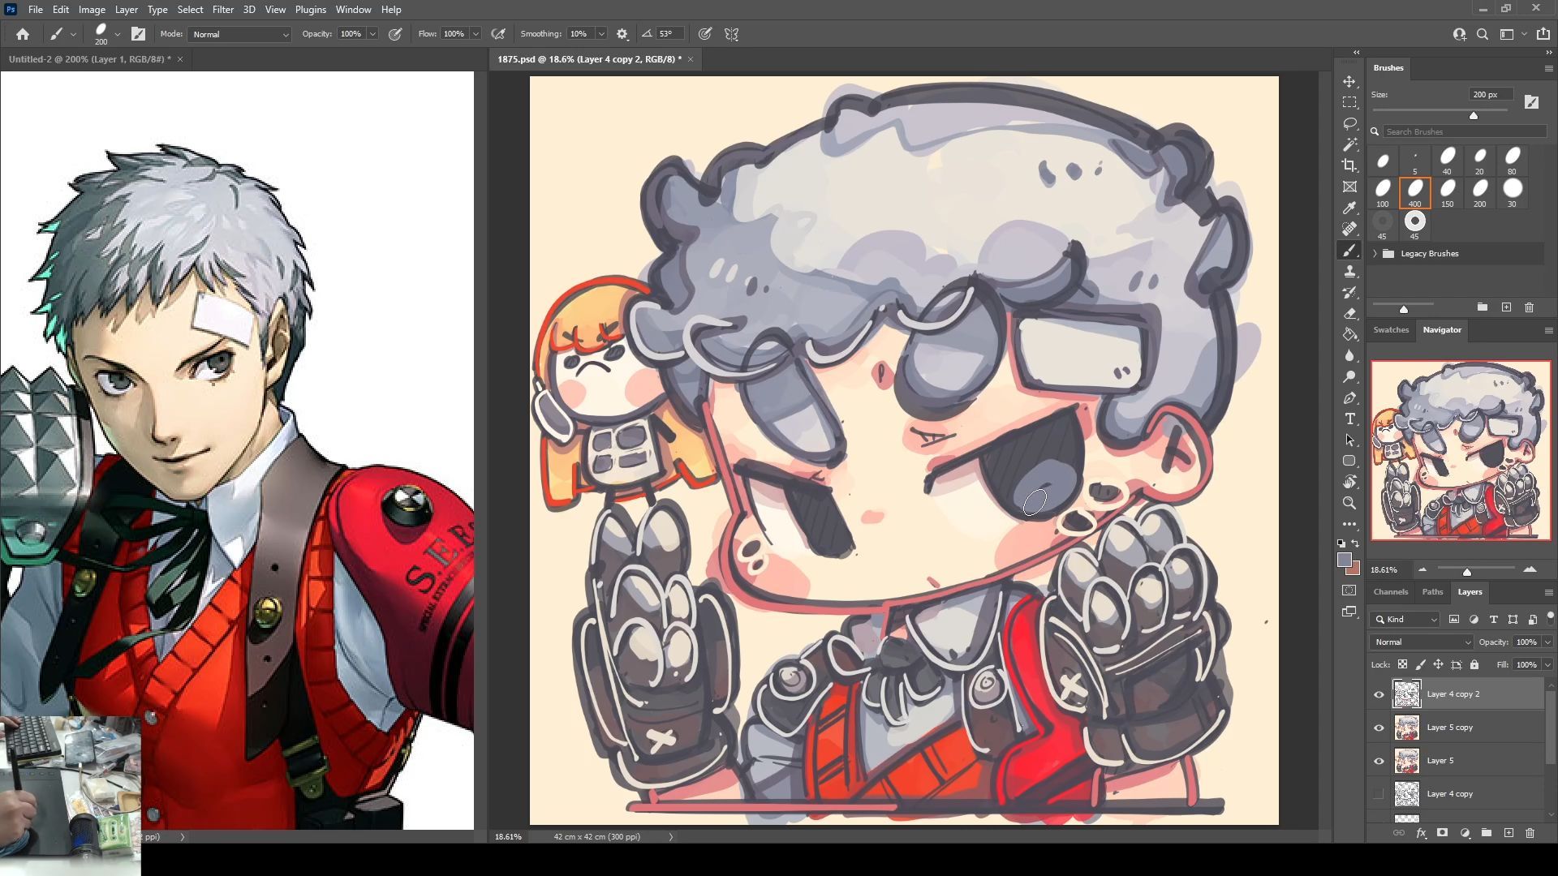1558x876 pixels.
Task: Open the Smoothing dropdown arrow
Action: (601, 34)
